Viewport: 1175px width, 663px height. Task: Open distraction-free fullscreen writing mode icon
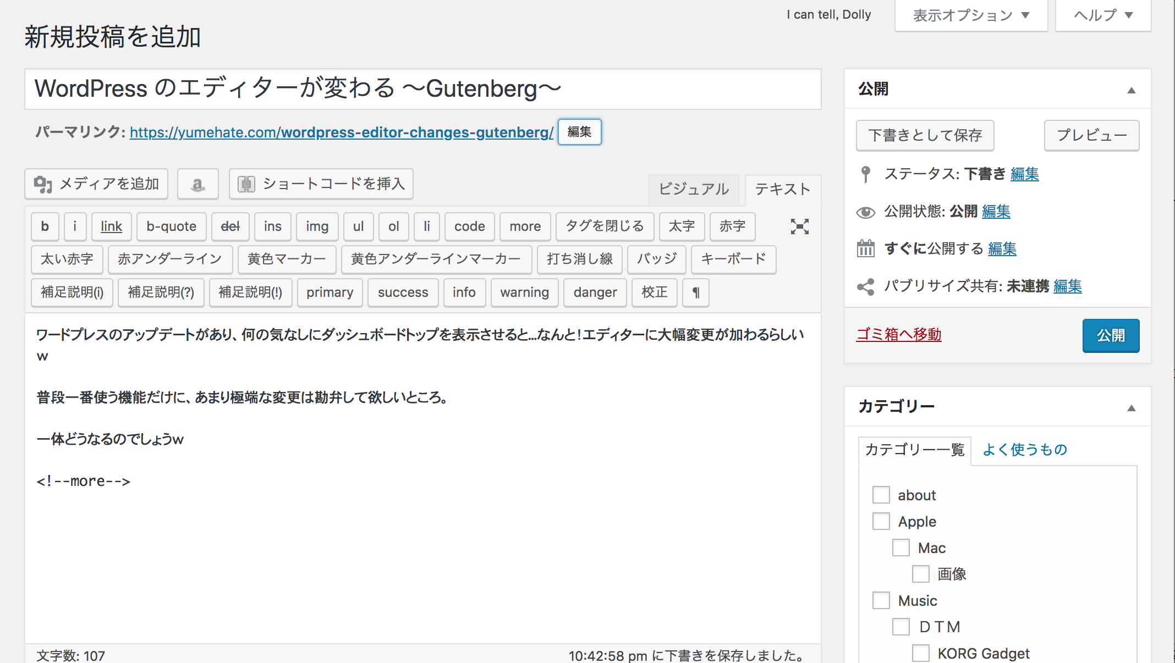(x=799, y=226)
